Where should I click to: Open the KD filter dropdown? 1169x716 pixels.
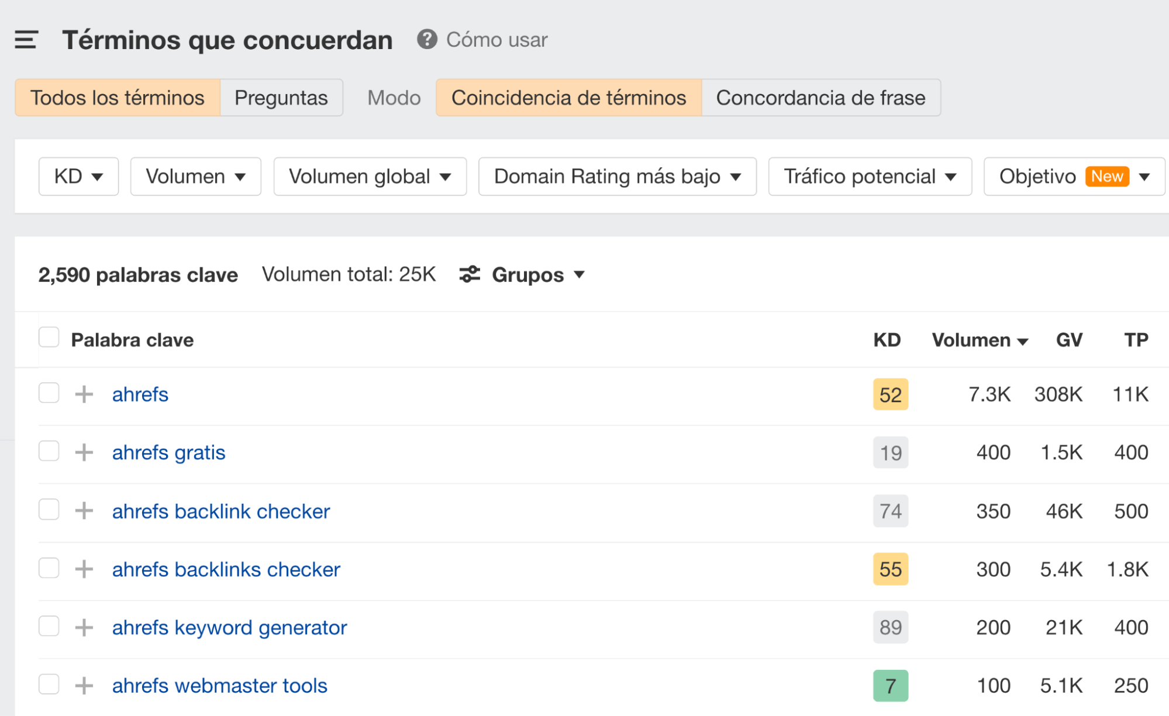[78, 176]
